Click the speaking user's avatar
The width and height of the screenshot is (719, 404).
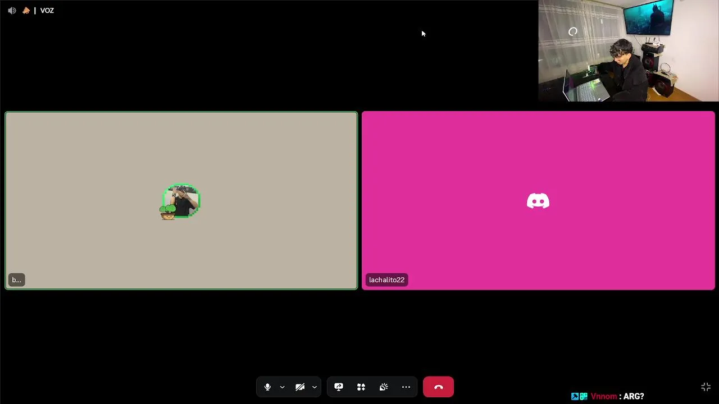(181, 201)
